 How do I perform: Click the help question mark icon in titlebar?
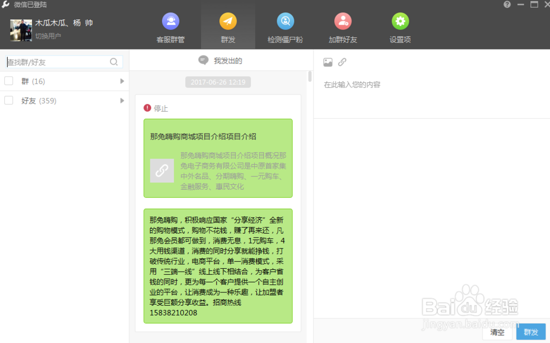point(507,4)
